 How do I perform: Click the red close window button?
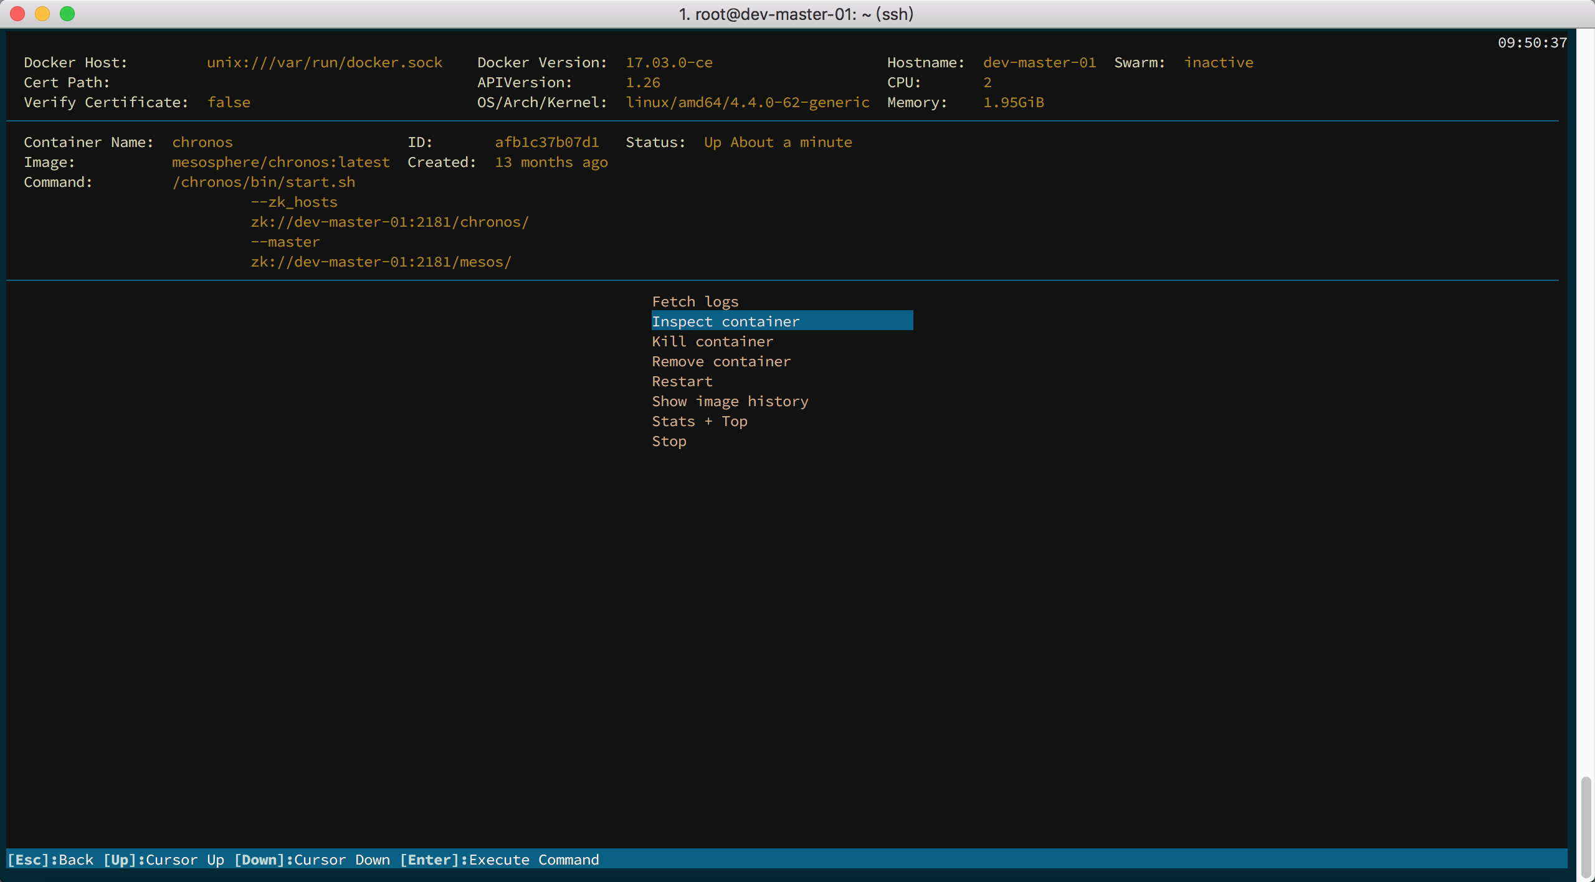pos(17,14)
